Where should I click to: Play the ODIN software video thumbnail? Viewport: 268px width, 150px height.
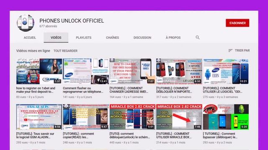(x=226, y=71)
